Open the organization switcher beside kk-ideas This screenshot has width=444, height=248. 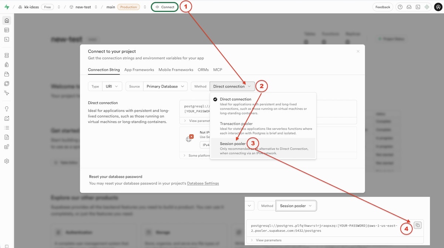tap(58, 7)
